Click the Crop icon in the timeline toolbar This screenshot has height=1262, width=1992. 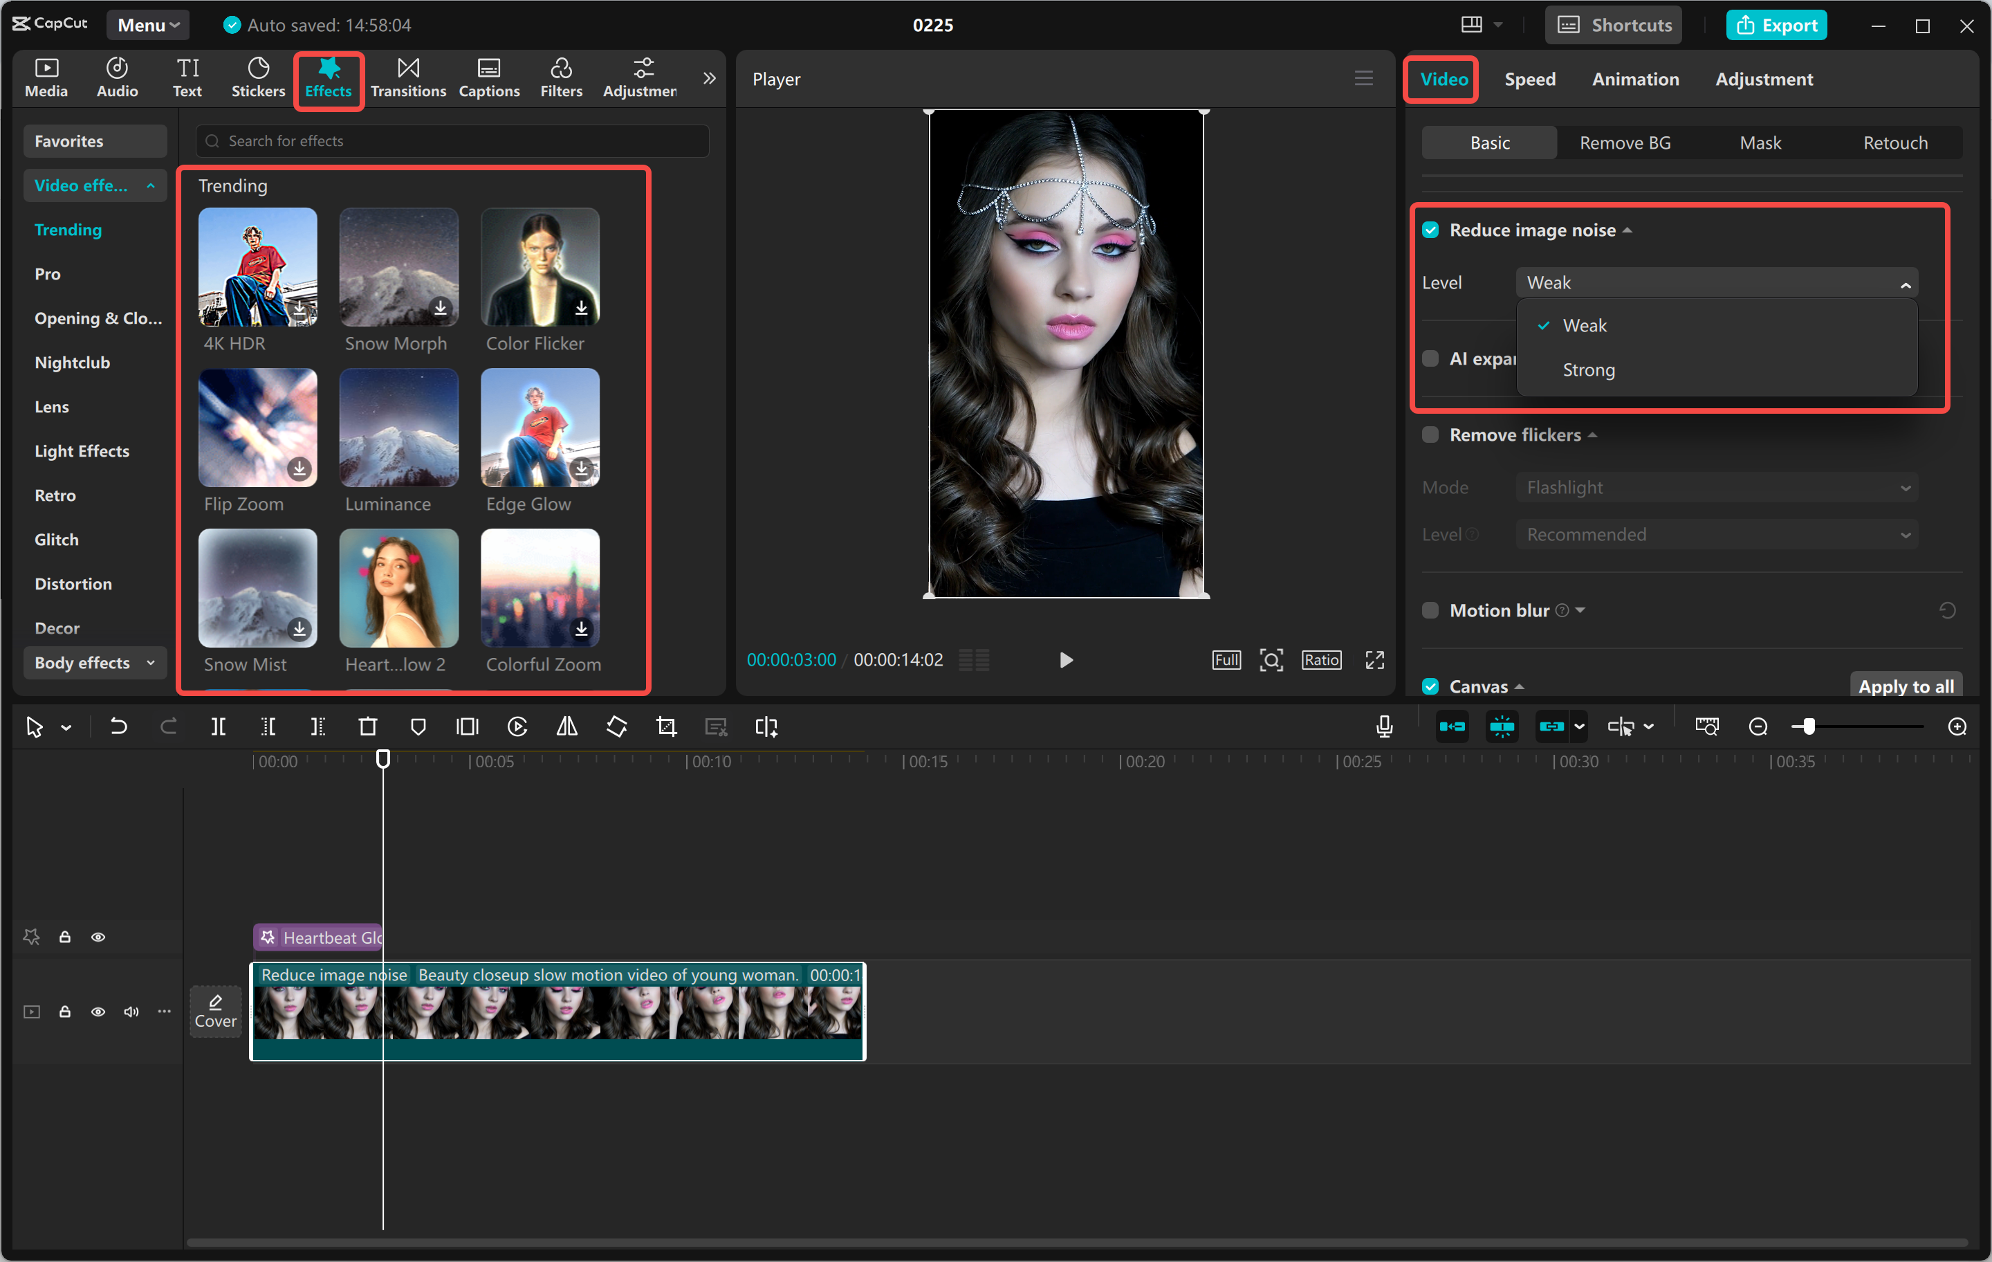(666, 726)
